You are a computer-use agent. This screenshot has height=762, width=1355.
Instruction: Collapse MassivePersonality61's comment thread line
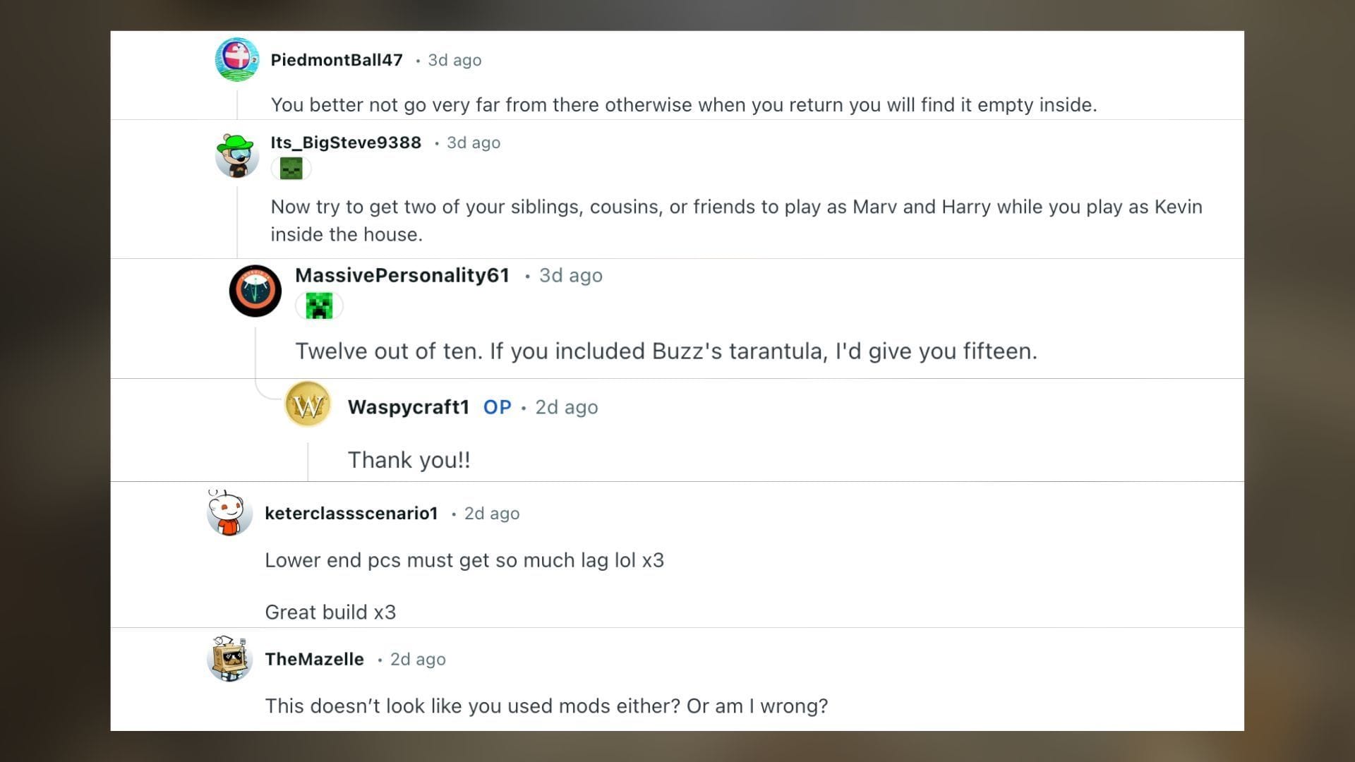click(x=255, y=353)
